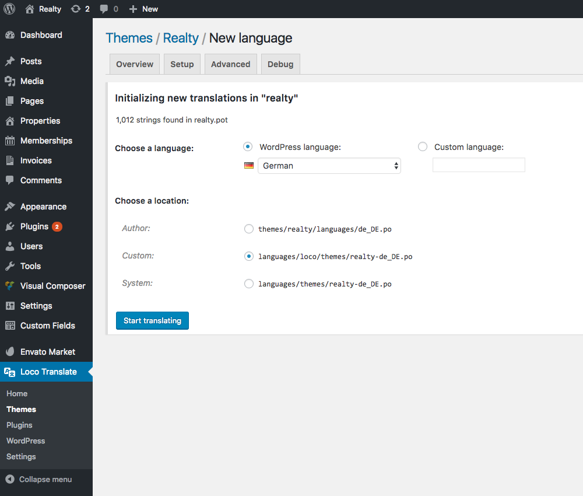
Task: Click the Custom Fields grid icon
Action: point(10,326)
